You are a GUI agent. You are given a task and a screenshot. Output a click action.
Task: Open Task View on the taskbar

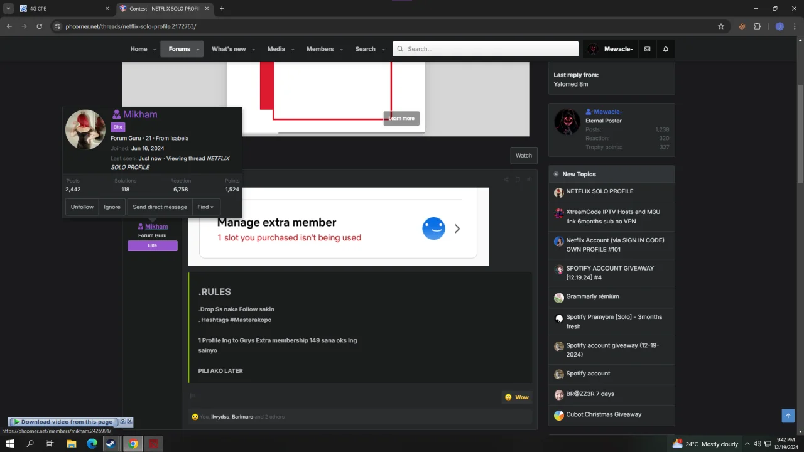pos(50,444)
